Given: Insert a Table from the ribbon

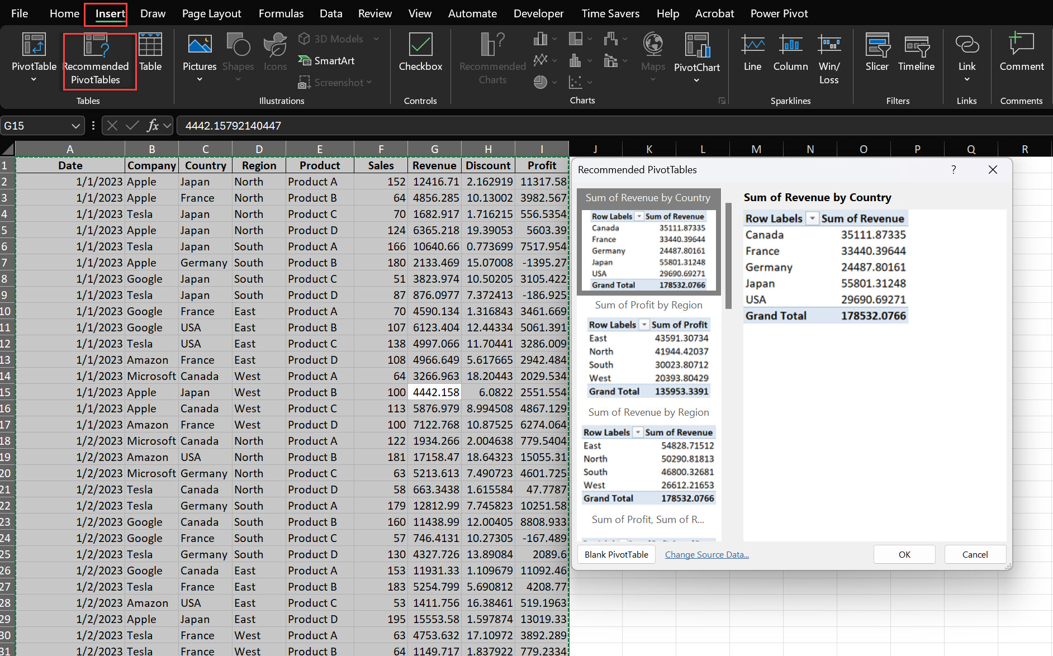Looking at the screenshot, I should click(x=150, y=52).
